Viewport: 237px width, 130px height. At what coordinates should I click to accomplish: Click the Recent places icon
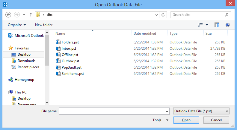pos(14,67)
